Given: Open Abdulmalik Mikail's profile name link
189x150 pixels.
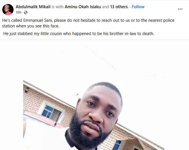Looking at the screenshot, I should point(33,7).
